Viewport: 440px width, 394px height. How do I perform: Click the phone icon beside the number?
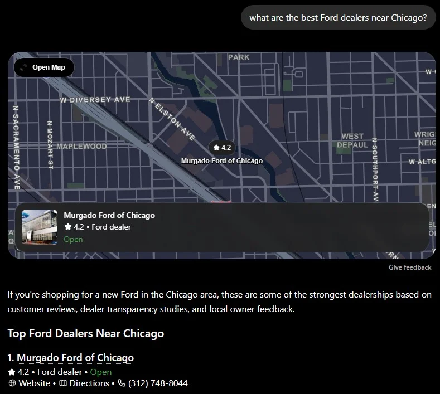[122, 383]
